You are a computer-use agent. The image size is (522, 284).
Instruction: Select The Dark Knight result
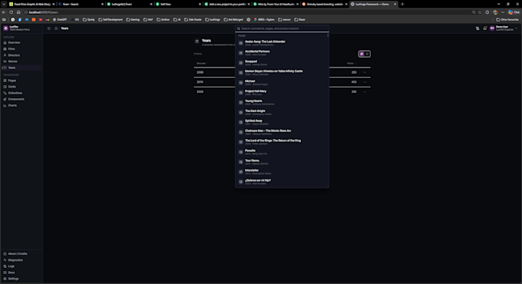(282, 112)
